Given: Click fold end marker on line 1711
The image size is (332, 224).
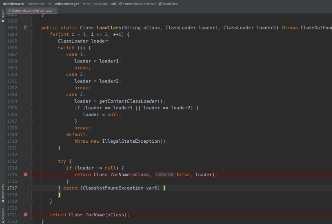Looking at the screenshot, I should 31,148.
